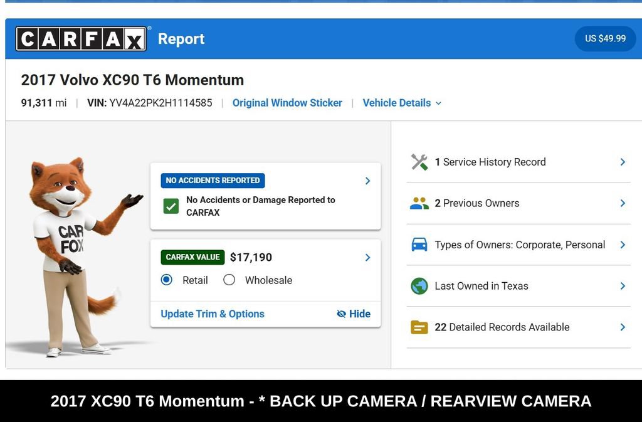The image size is (642, 422).
Task: Click the VIN YV4A22PK2H1114585 text
Action: point(150,103)
